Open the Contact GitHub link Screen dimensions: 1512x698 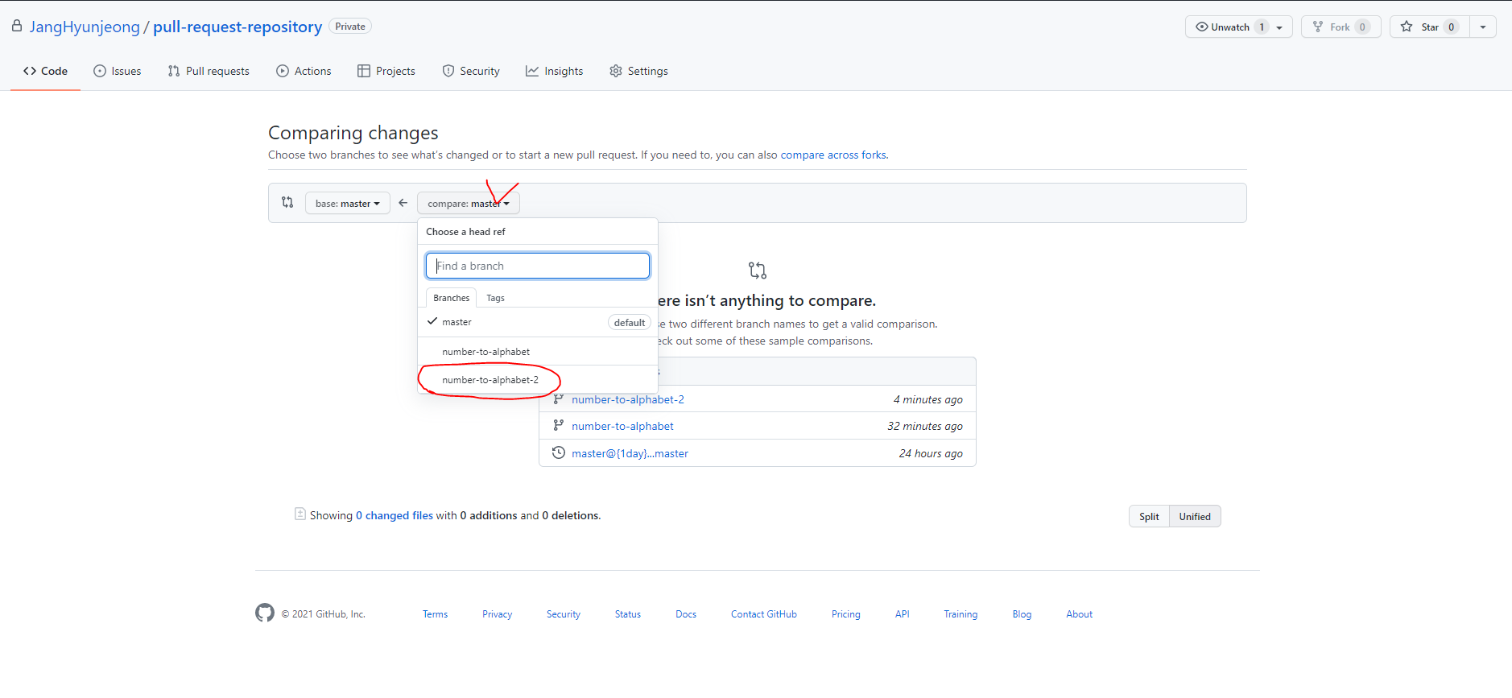click(764, 614)
